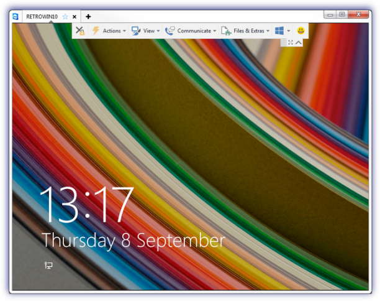
Task: Open the Actions menu
Action: point(109,31)
